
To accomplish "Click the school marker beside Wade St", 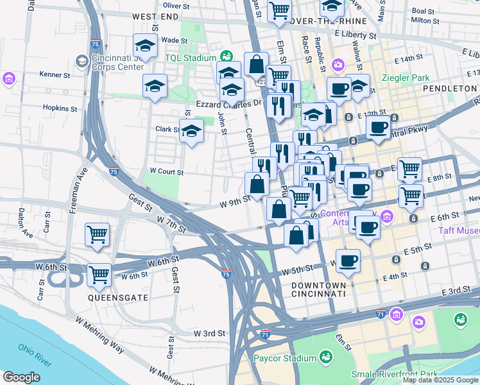I will tap(146, 47).
